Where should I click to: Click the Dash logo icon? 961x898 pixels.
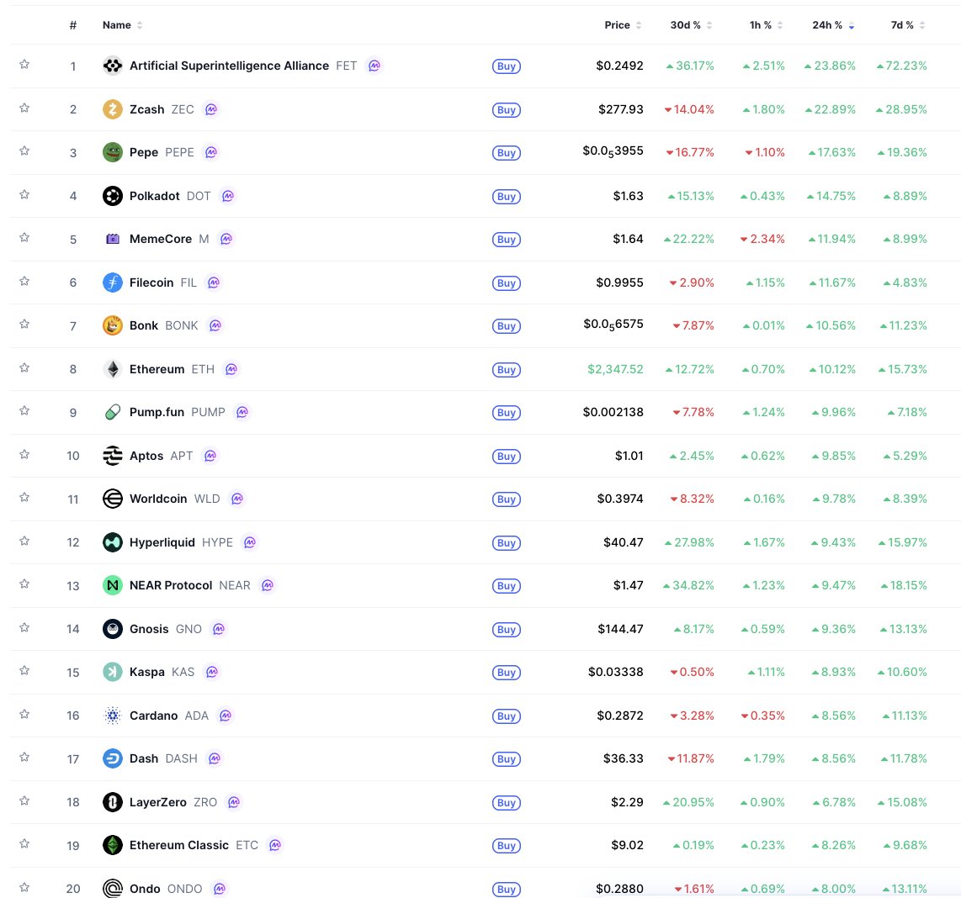click(113, 758)
